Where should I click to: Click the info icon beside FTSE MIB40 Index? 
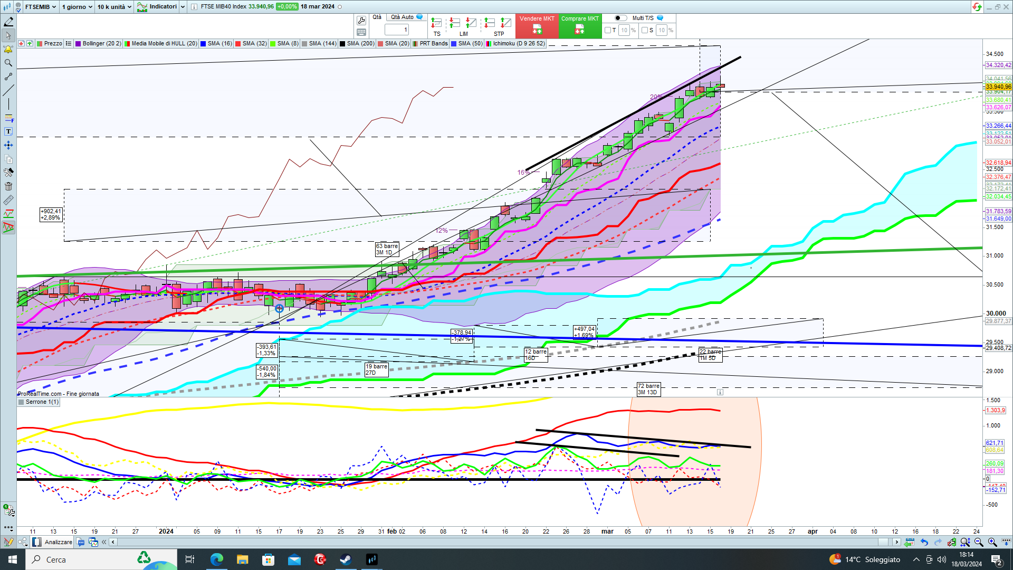click(x=194, y=7)
